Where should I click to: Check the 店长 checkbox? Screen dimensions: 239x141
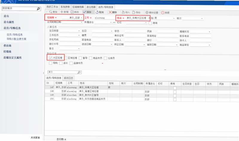(x=61, y=63)
